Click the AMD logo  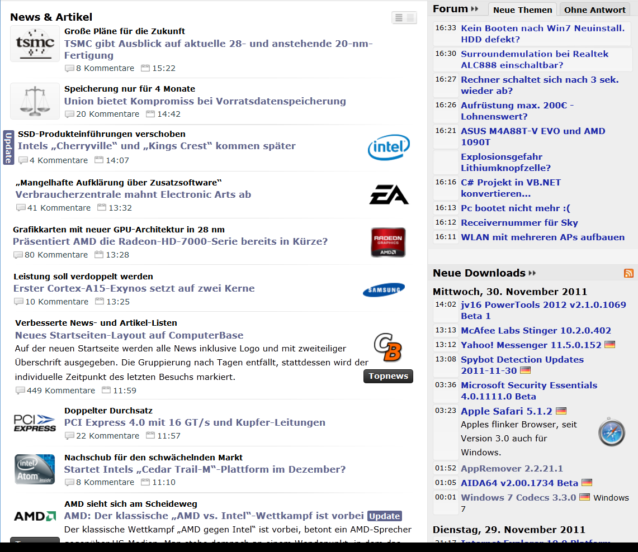[35, 516]
